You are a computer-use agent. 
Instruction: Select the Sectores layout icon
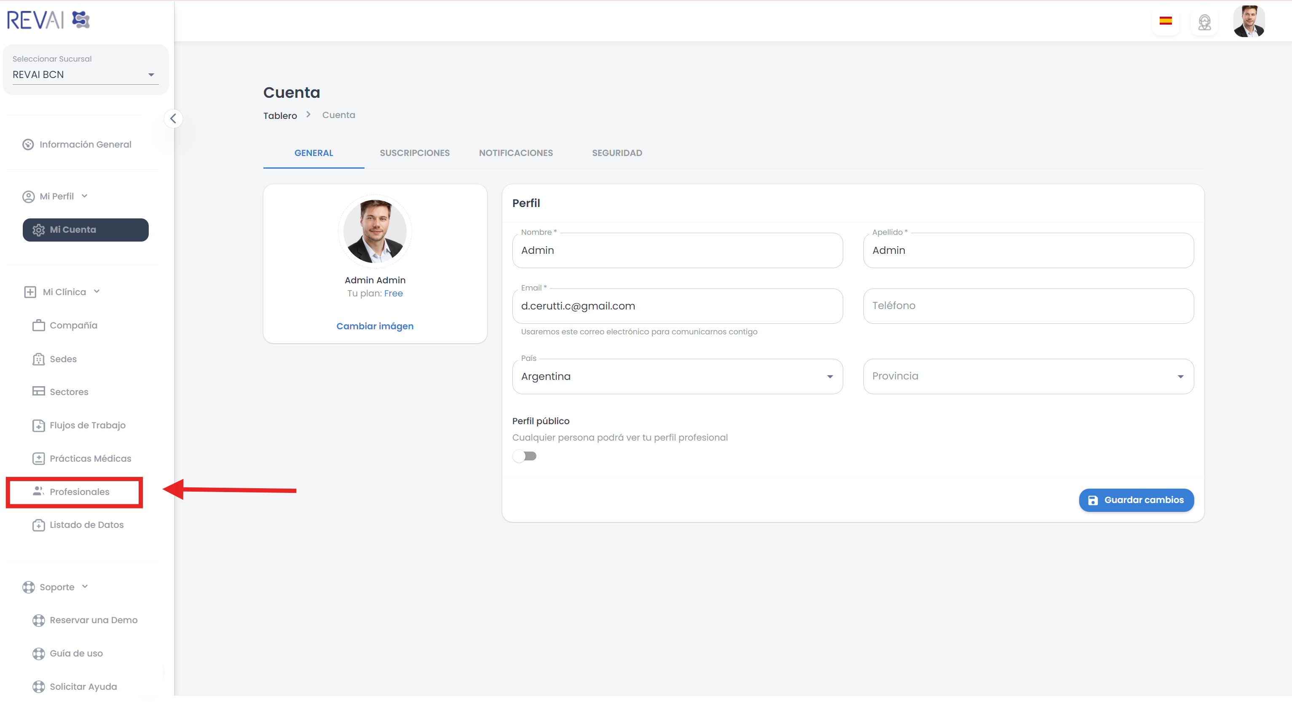[39, 391]
